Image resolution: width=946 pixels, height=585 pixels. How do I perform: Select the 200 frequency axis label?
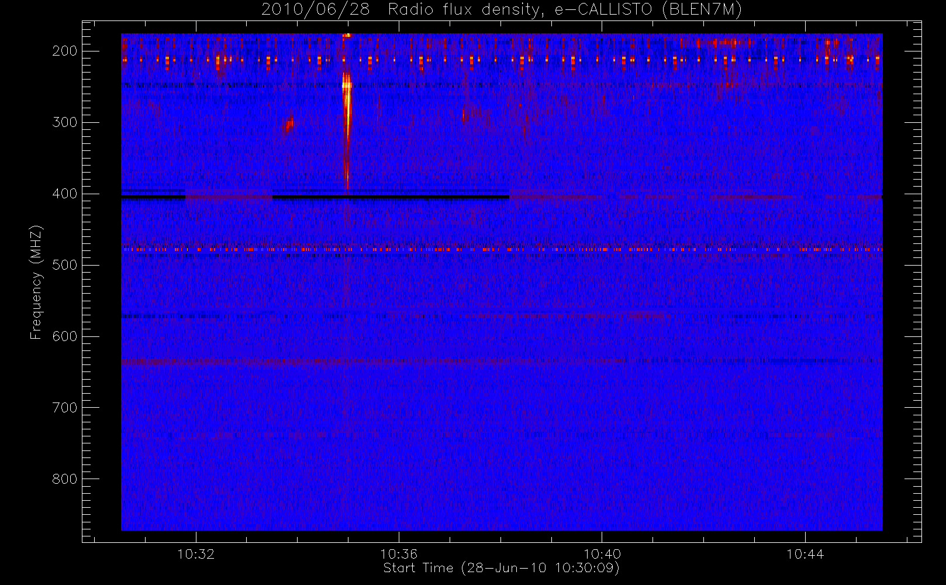pos(65,51)
